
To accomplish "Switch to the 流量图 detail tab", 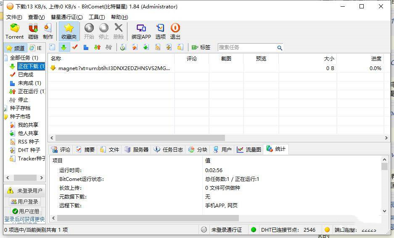I will point(249,149).
